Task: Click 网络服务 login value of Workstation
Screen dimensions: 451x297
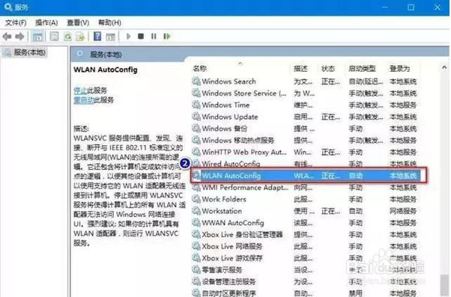Action: point(403,211)
